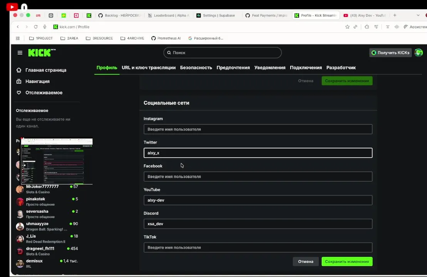Viewport: 427px width, 277px height.
Task: Open the Ассистент panel
Action: pyautogui.click(x=415, y=27)
